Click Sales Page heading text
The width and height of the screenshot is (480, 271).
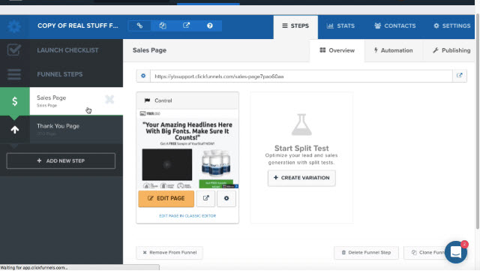[x=149, y=50]
